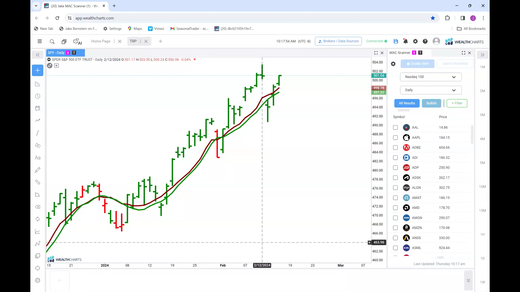Screen dimensions: 520x292
Task: Check the ASML row checkbox
Action: [395, 248]
